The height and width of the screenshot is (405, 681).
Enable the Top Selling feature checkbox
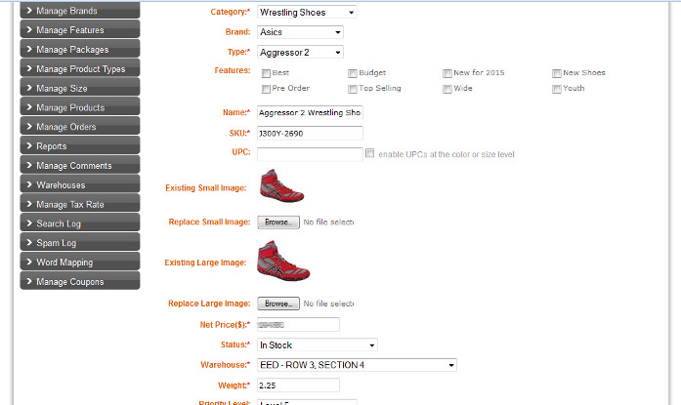click(x=353, y=89)
